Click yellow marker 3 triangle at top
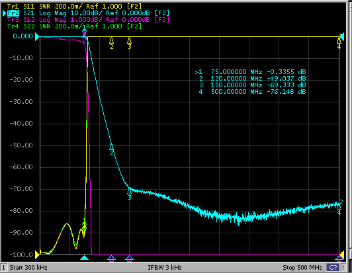 coord(129,40)
